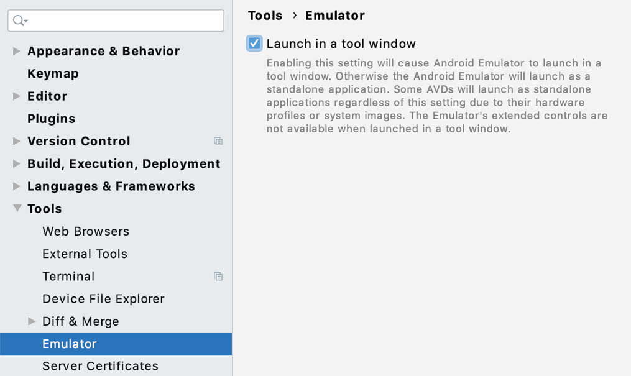Open Plugins settings page
The width and height of the screenshot is (631, 376).
pos(52,119)
